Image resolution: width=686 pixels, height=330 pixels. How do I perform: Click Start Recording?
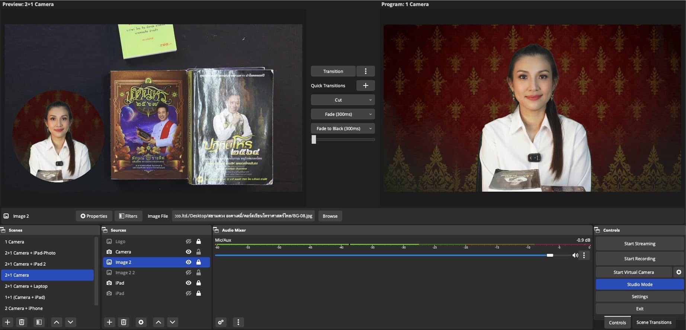point(639,259)
